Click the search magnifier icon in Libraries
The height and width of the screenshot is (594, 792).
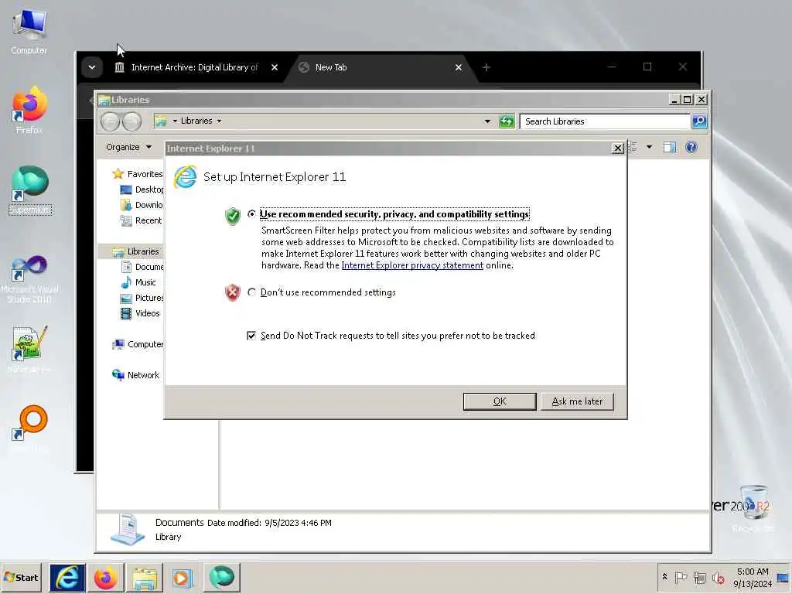pyautogui.click(x=699, y=121)
